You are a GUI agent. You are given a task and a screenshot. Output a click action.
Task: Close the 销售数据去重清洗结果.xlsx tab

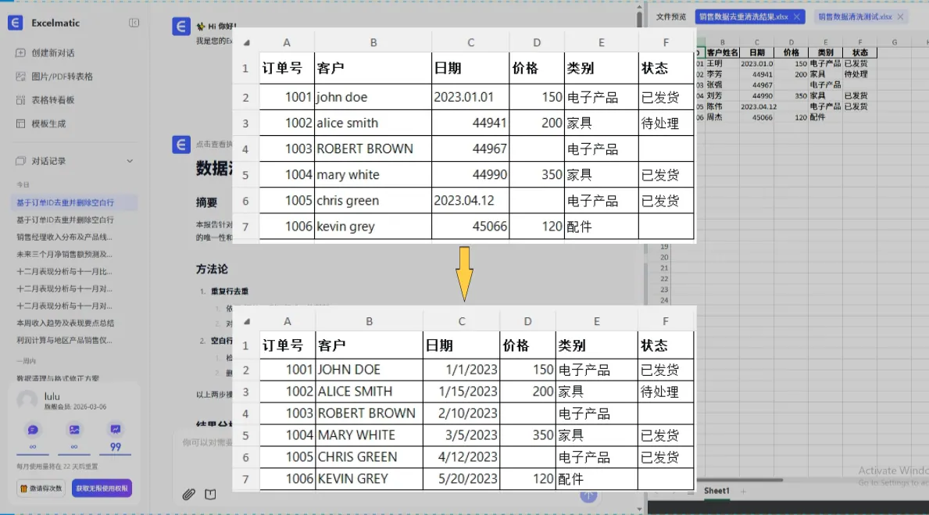point(796,16)
